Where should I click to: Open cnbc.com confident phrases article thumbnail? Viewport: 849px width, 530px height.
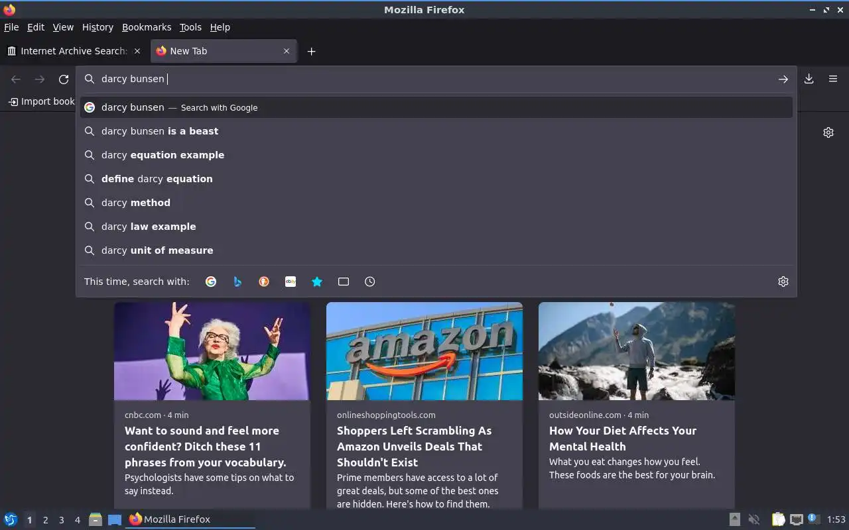click(212, 351)
